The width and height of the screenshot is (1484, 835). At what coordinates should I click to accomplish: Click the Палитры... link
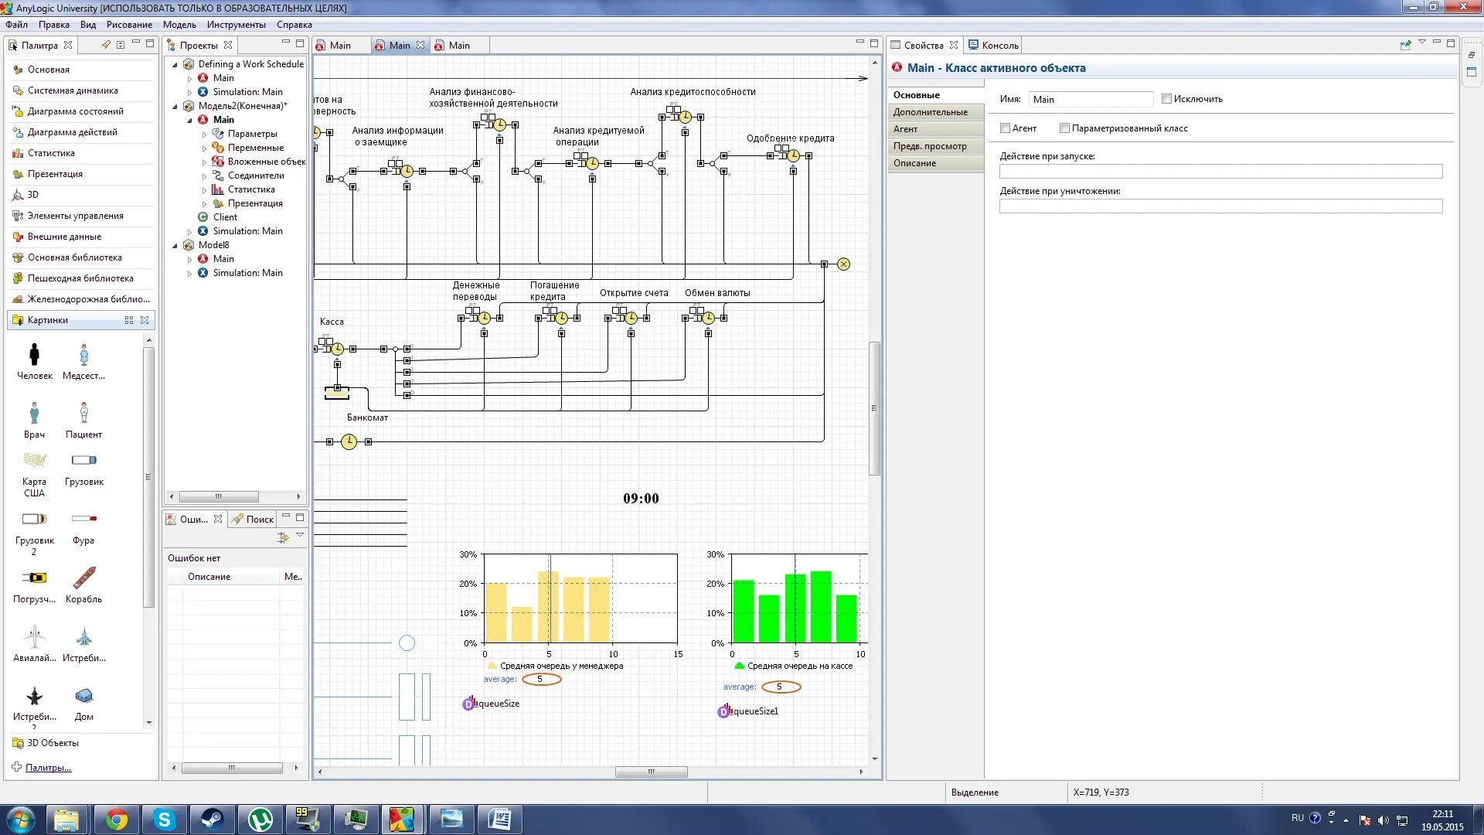click(x=48, y=768)
